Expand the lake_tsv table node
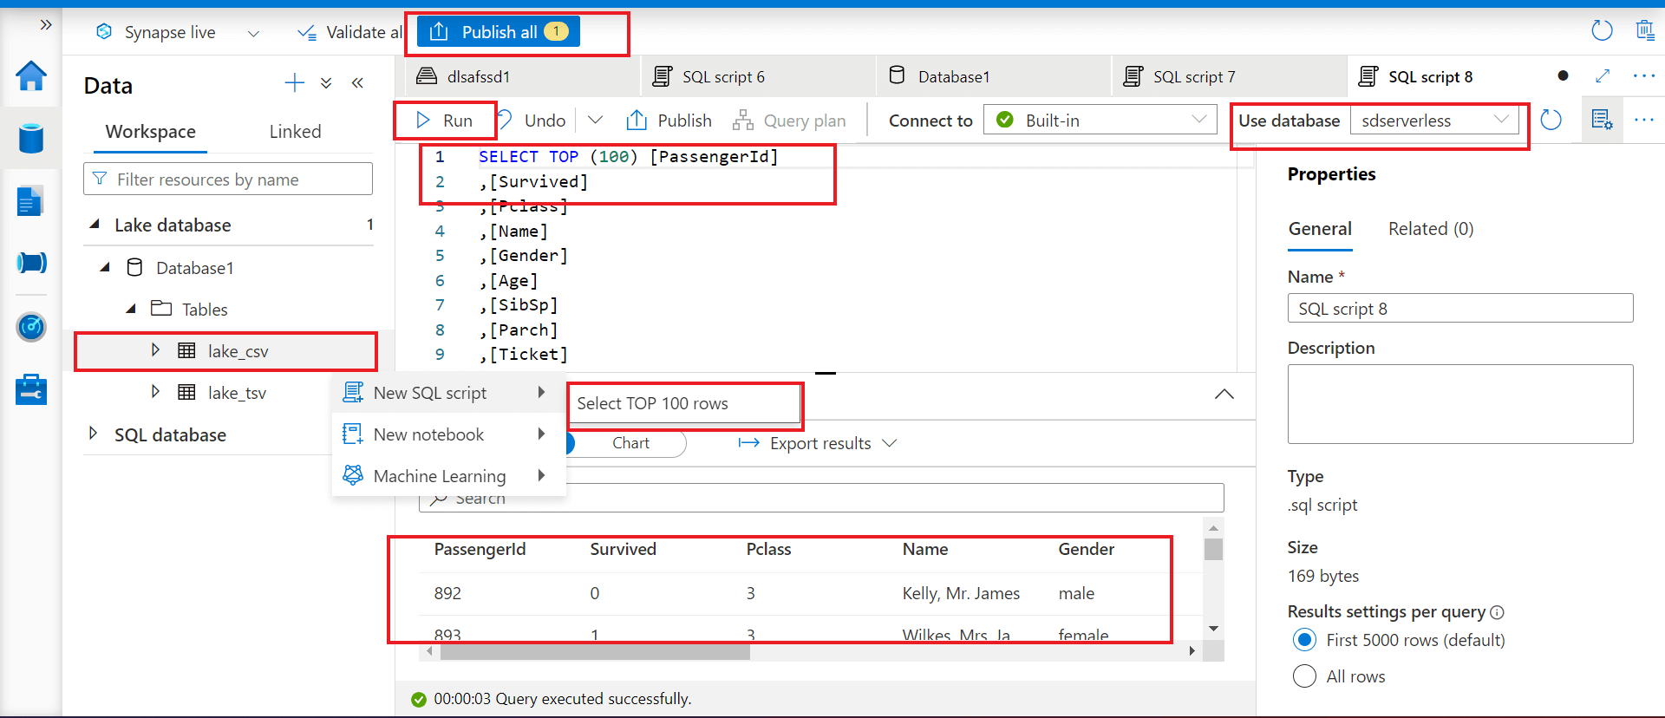Screen dimensions: 1665x718 [x=155, y=391]
